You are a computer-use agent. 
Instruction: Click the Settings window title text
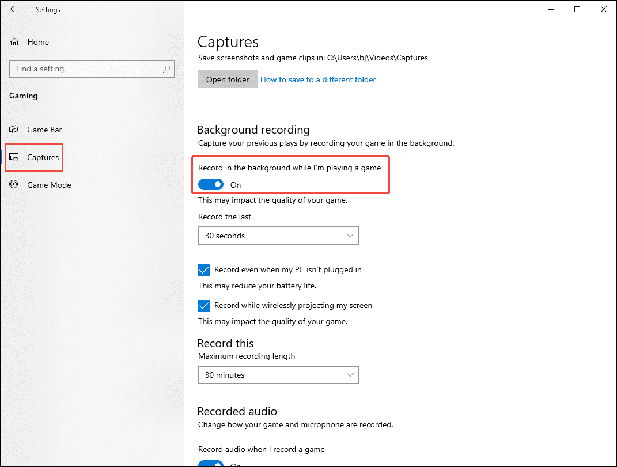point(48,10)
